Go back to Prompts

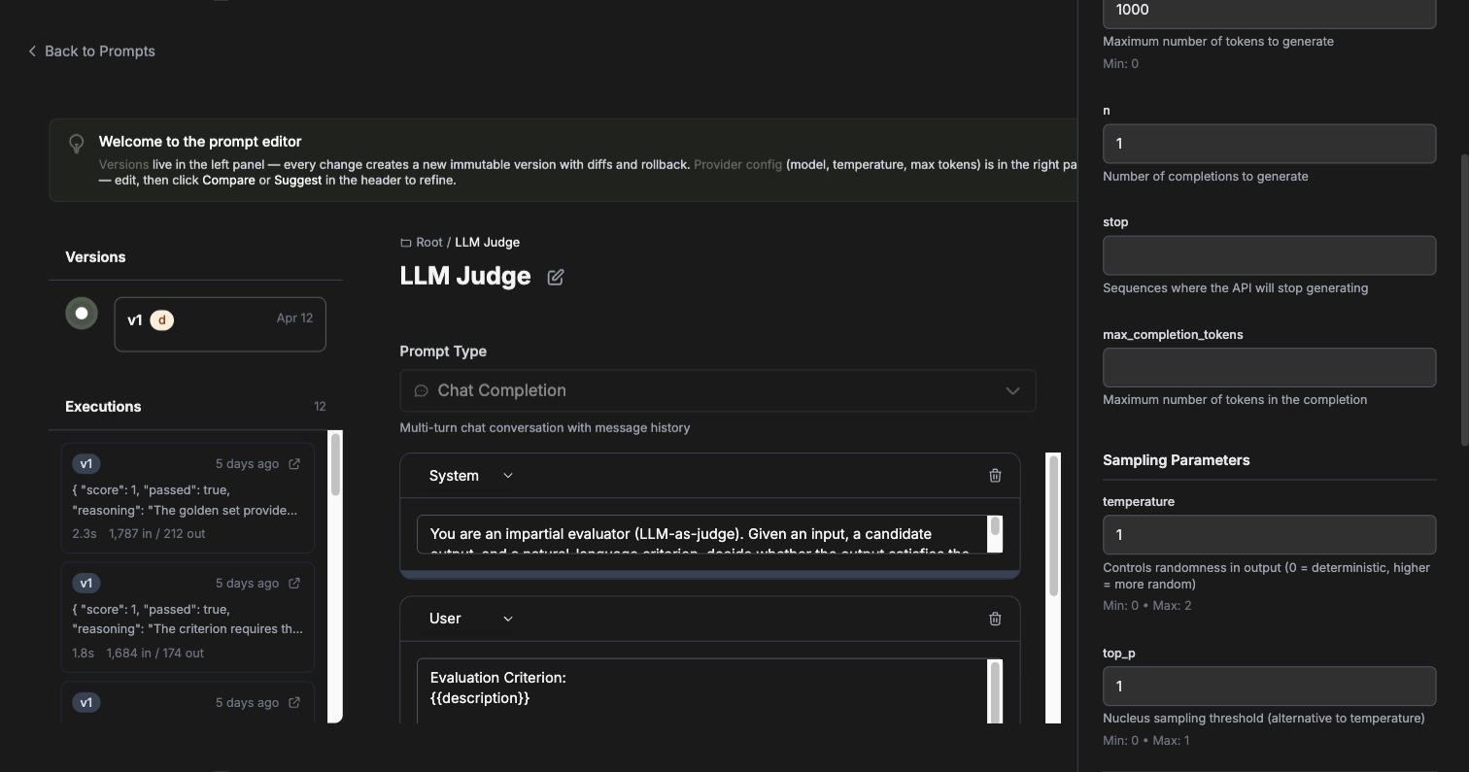pos(91,51)
